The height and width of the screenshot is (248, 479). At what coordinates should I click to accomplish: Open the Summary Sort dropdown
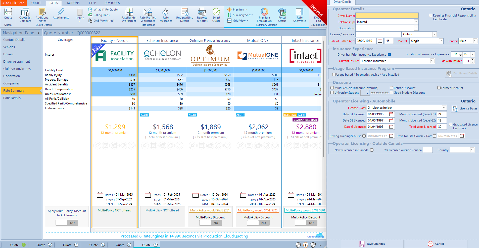(x=240, y=15)
